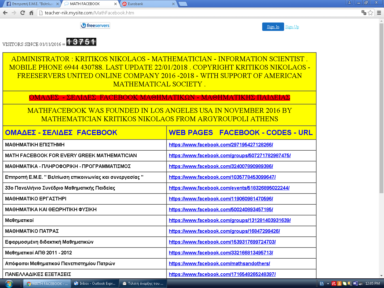The width and height of the screenshot is (384, 288).
Task: Click the Java update tray icon
Action: (x=339, y=283)
